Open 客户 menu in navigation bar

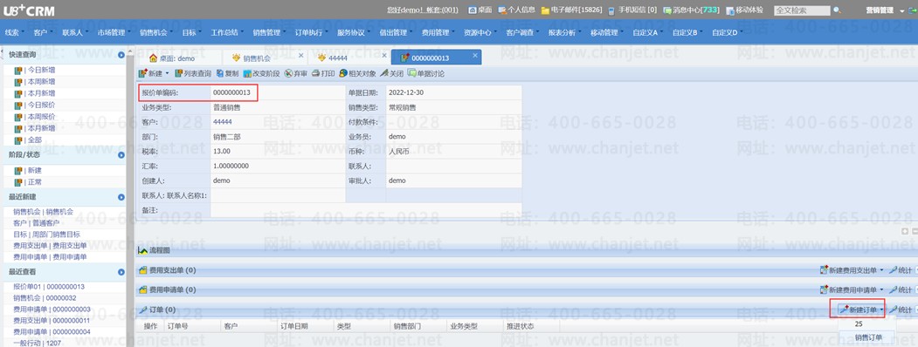(42, 33)
